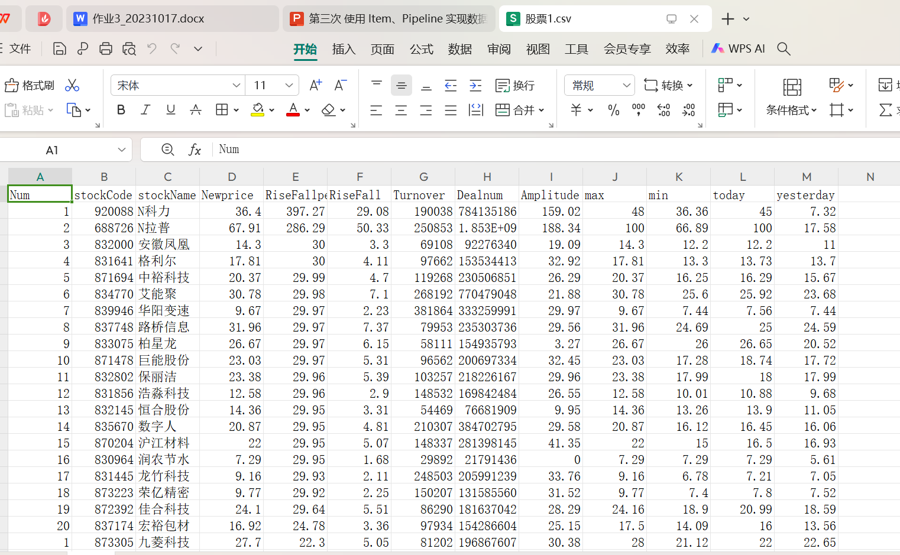
Task: Open the font size dropdown showing 11
Action: 289,86
